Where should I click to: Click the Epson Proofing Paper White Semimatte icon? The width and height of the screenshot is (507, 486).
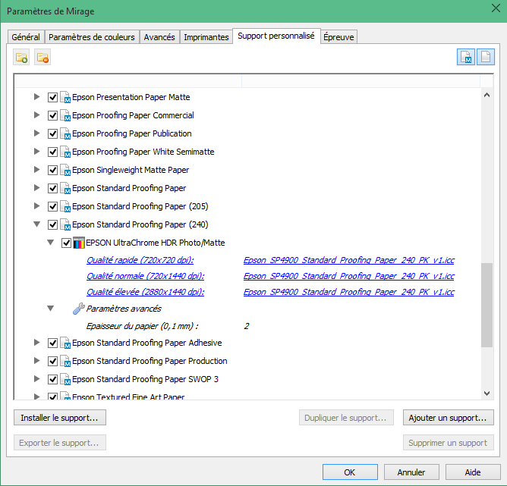pyautogui.click(x=65, y=152)
